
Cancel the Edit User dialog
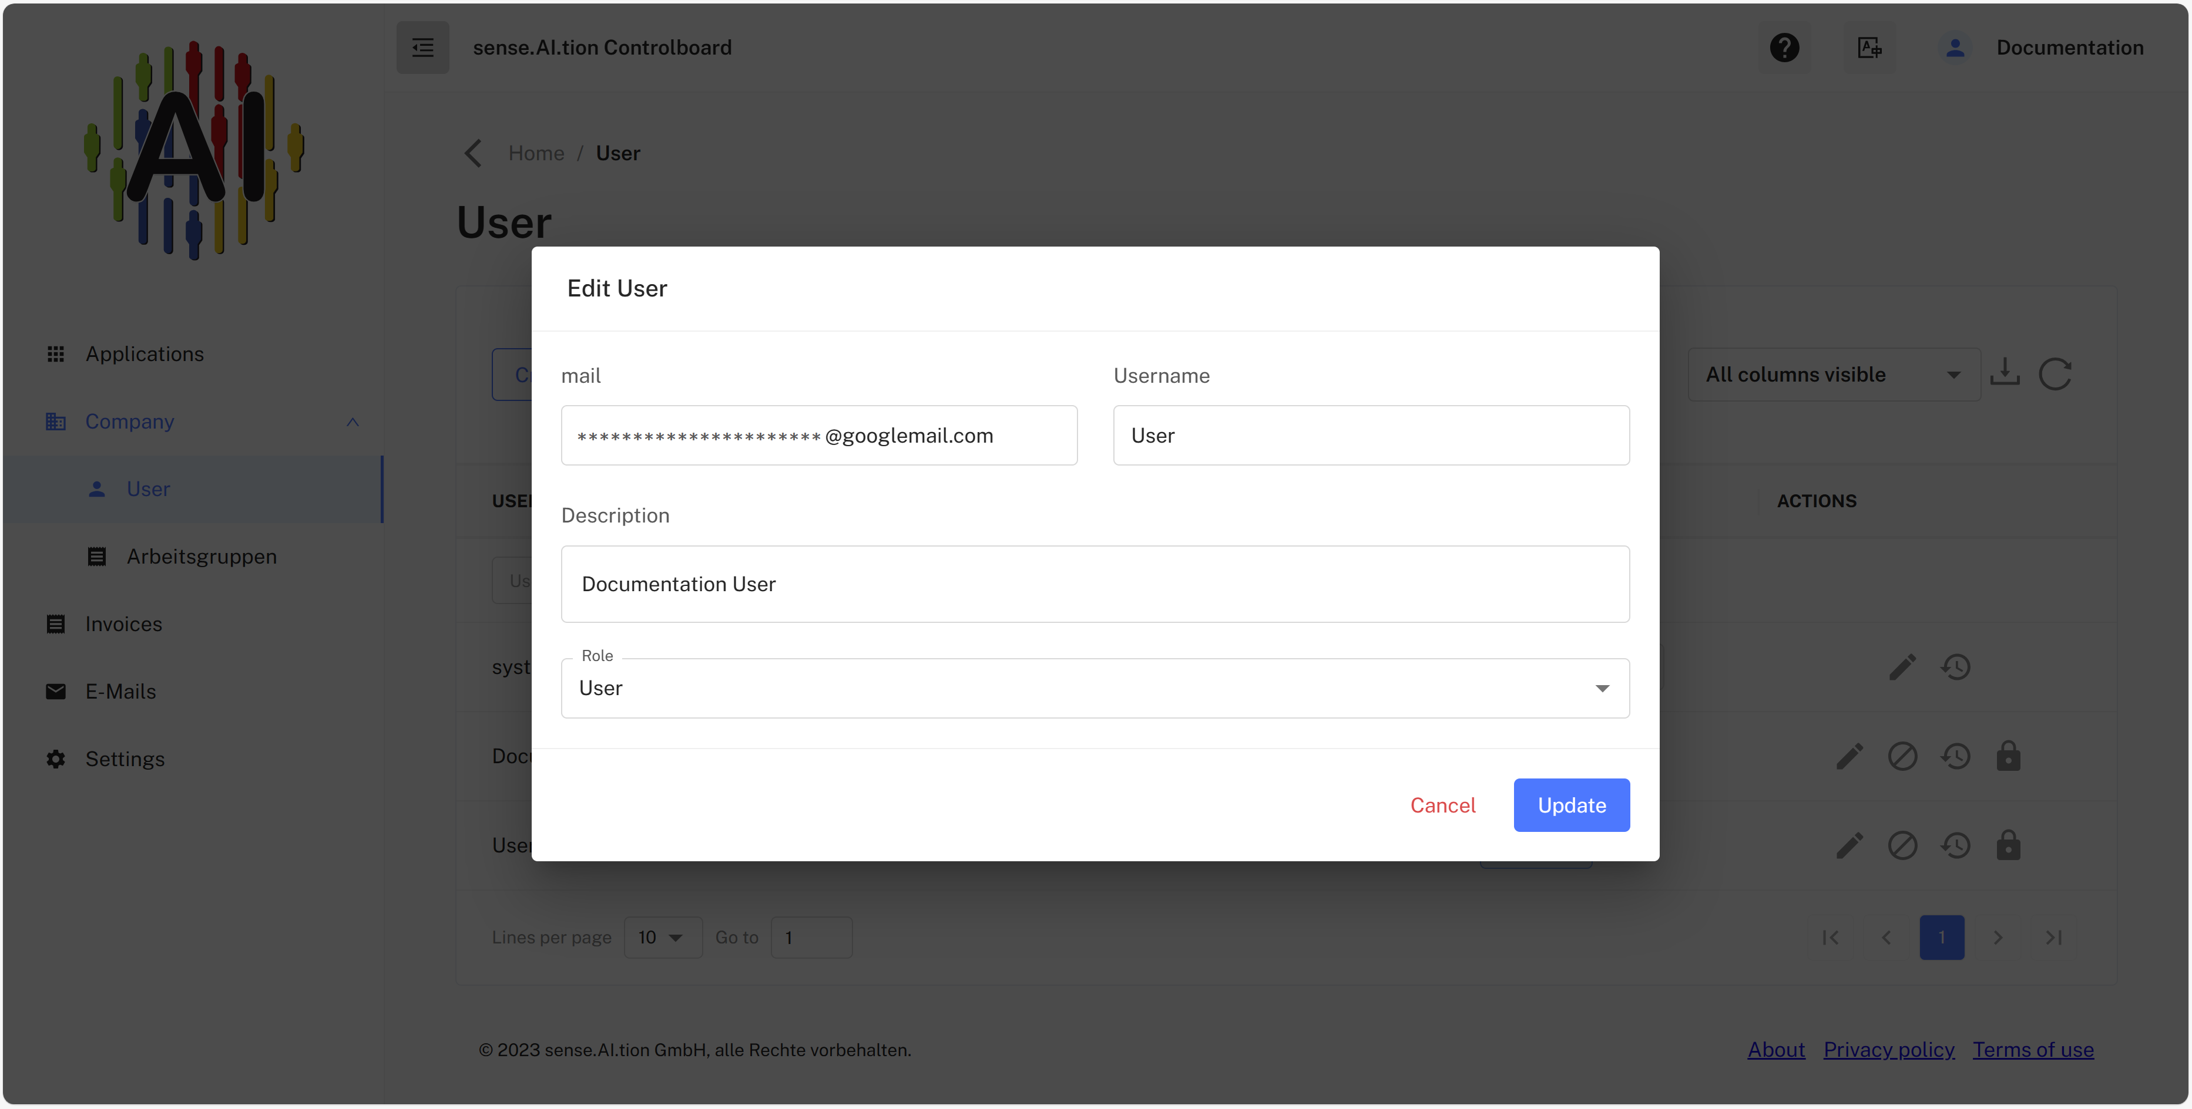tap(1442, 804)
